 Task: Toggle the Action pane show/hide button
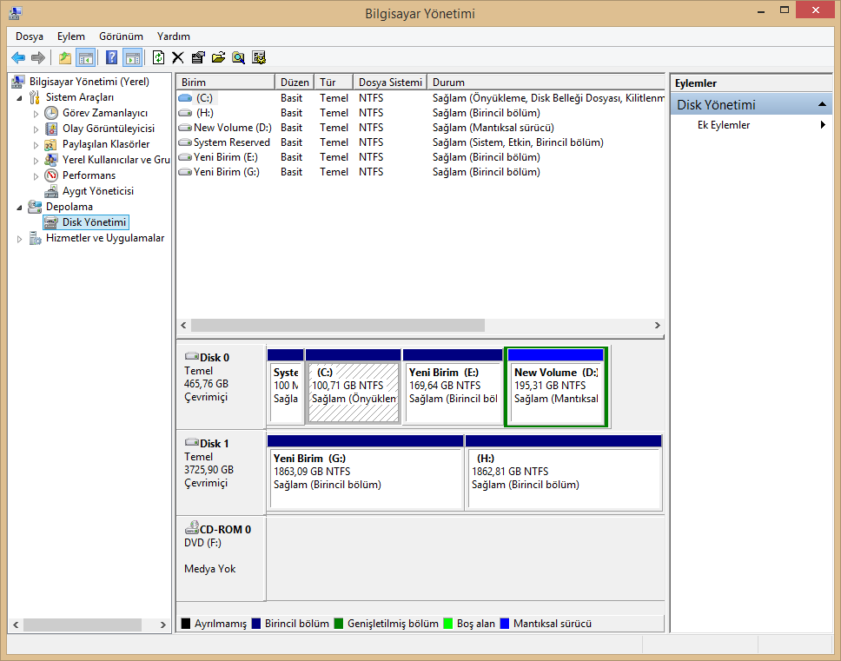tap(132, 57)
